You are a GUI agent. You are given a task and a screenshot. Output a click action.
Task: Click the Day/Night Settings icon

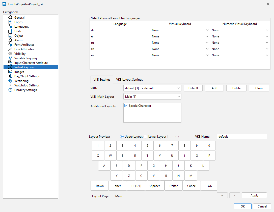[x=10, y=76]
